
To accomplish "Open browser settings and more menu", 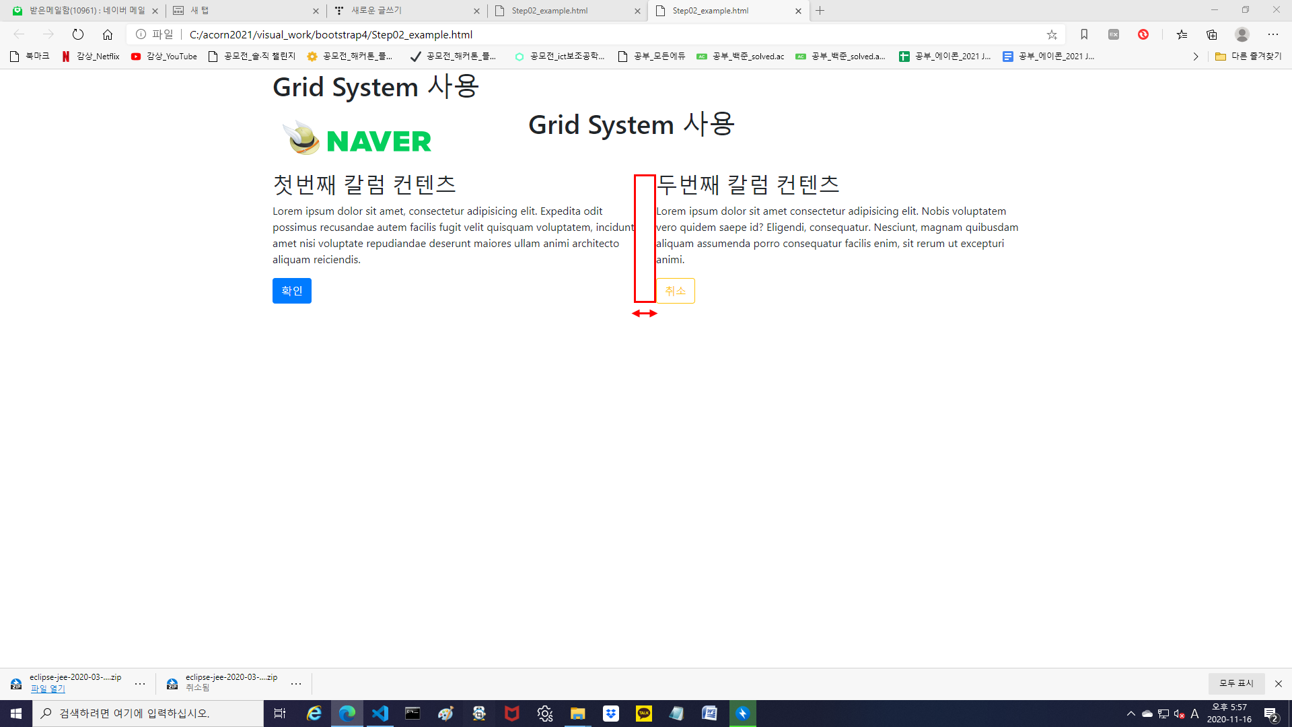I will (1273, 34).
